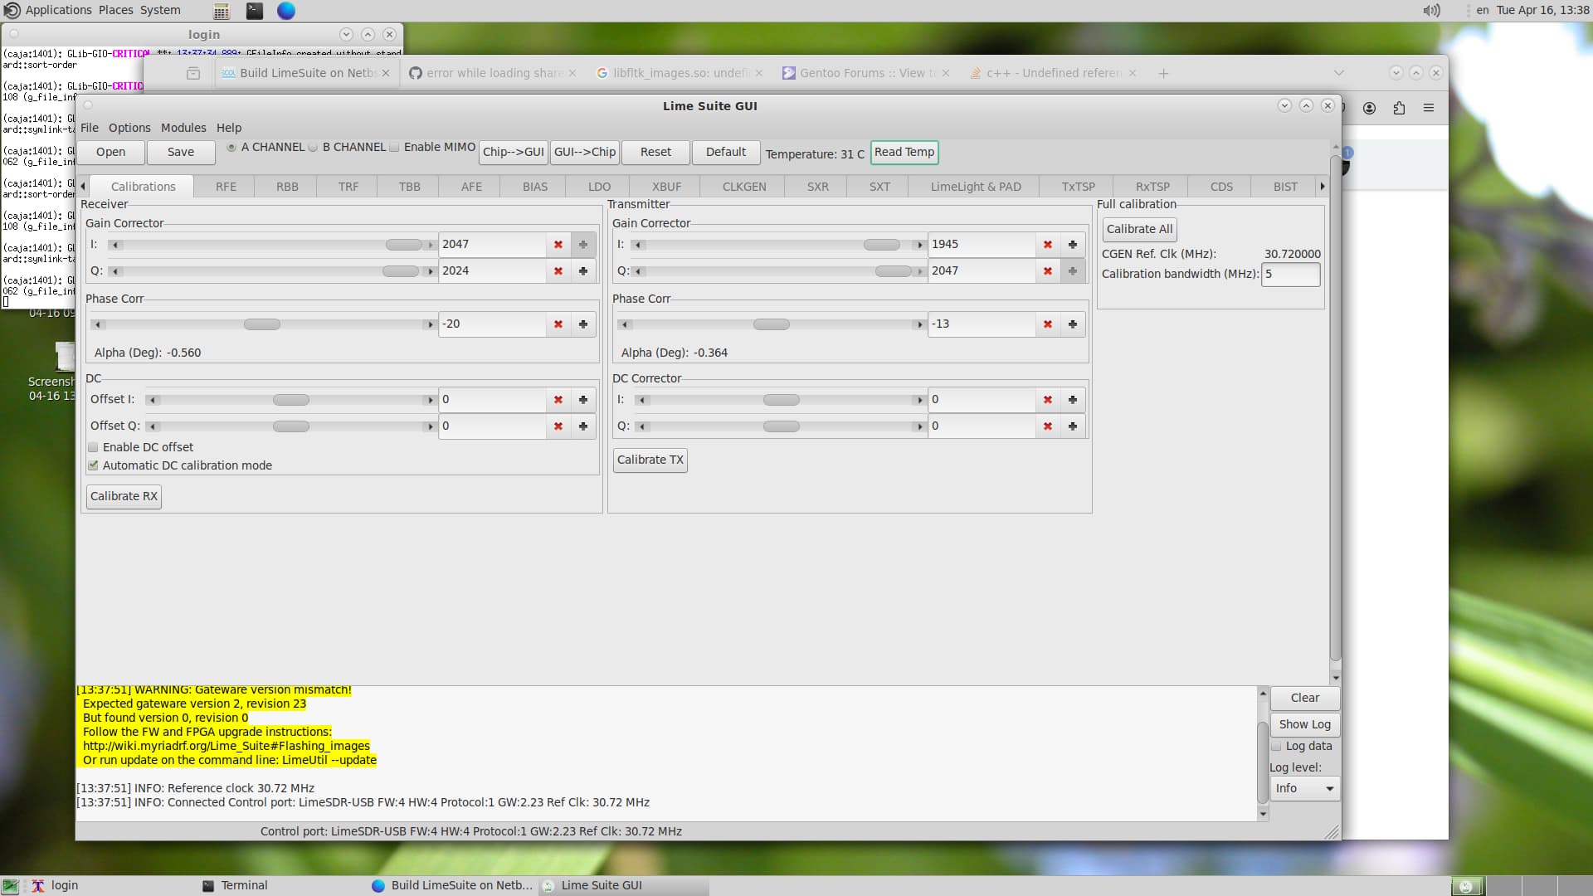The image size is (1593, 896).
Task: Click the Show Log button
Action: pos(1304,725)
